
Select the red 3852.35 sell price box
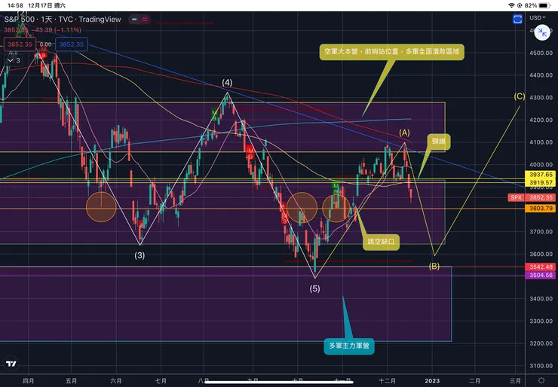pos(20,44)
